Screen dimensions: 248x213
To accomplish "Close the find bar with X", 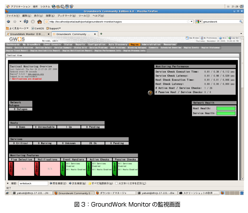I will click(x=7, y=183).
